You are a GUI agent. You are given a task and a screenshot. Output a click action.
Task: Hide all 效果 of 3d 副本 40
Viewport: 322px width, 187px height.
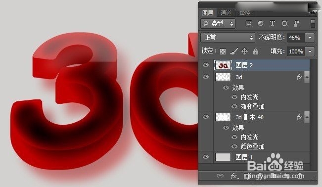pos(226,128)
